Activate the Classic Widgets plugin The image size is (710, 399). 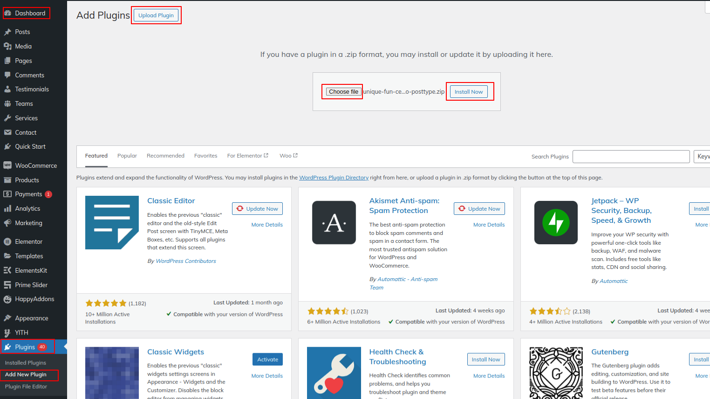[x=267, y=359]
